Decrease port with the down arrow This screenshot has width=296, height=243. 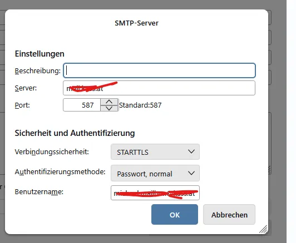[x=109, y=108]
